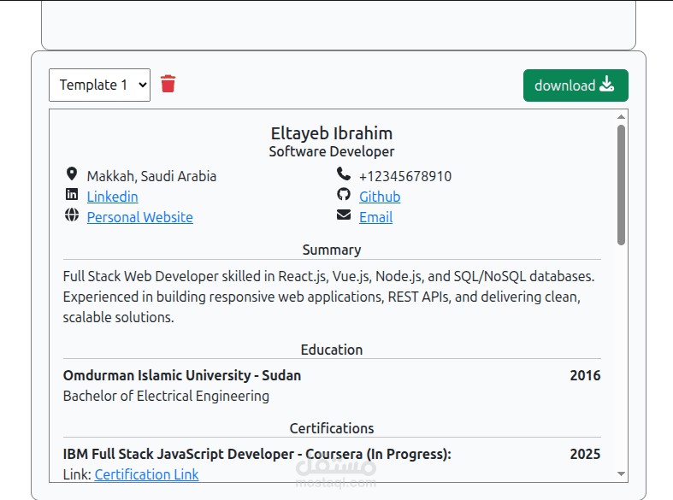673x500 pixels.
Task: Click the red trash delete icon
Action: point(168,84)
